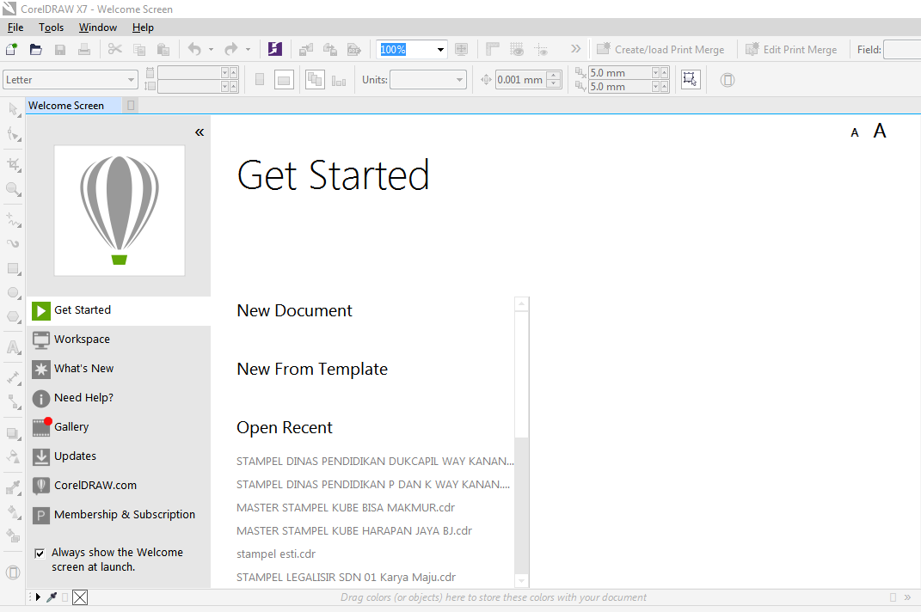Select the Rectangle tool in toolbox
921x612 pixels.
click(x=14, y=269)
